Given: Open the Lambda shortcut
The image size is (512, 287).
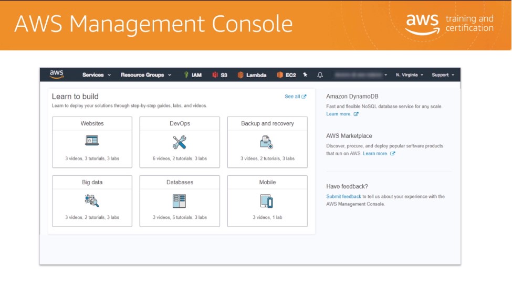Looking at the screenshot, I should click(252, 75).
